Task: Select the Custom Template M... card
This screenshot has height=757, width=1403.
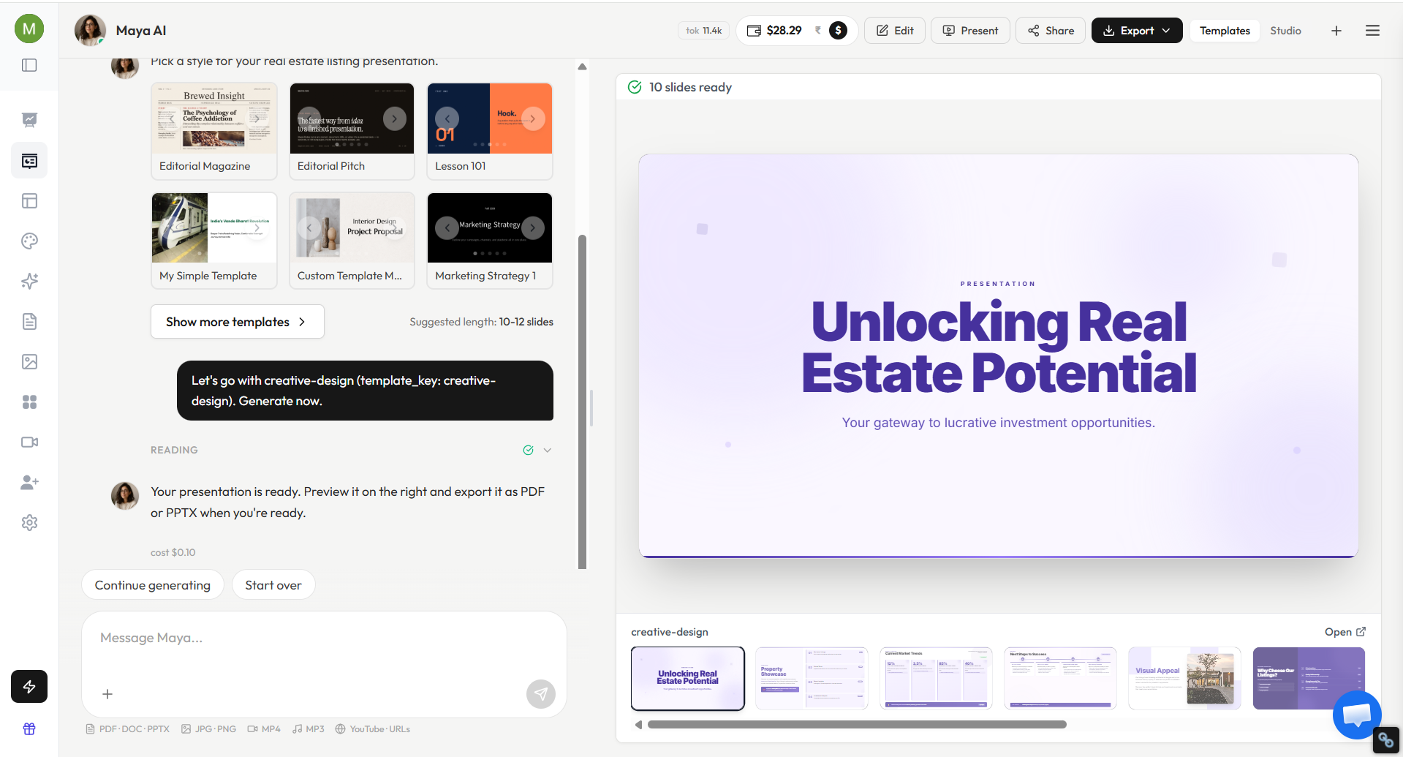Action: (352, 241)
